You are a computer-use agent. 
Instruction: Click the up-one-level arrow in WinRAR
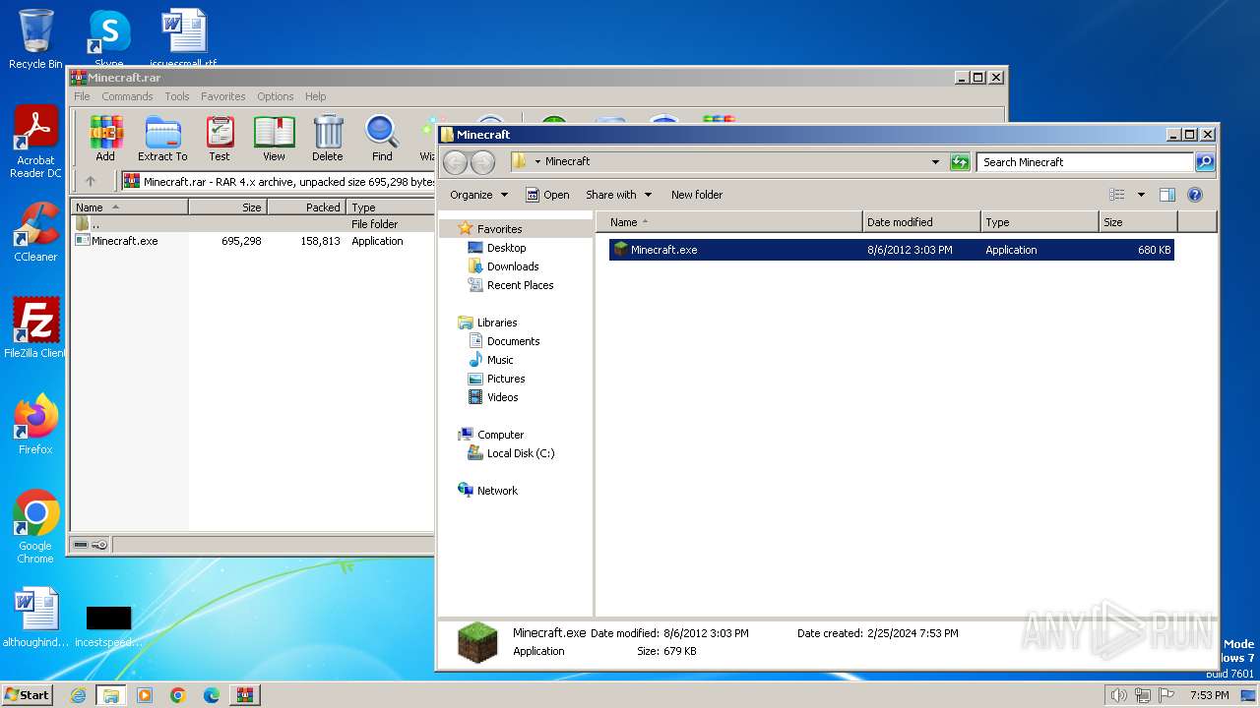[91, 181]
